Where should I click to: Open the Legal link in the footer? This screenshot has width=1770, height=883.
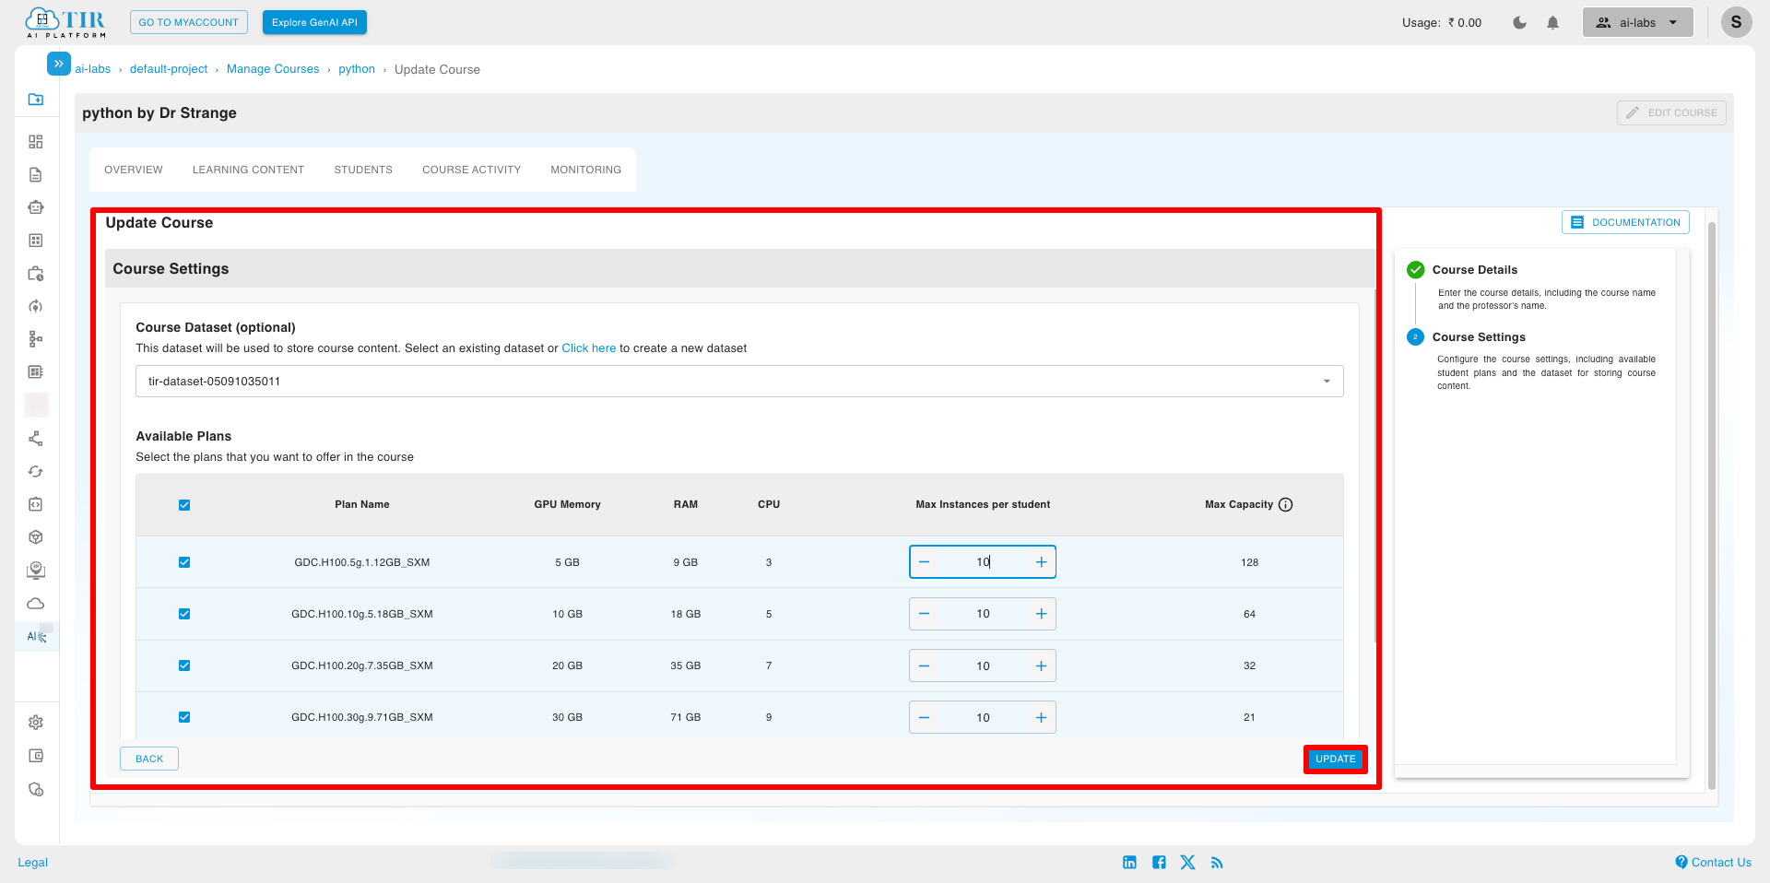tap(32, 863)
